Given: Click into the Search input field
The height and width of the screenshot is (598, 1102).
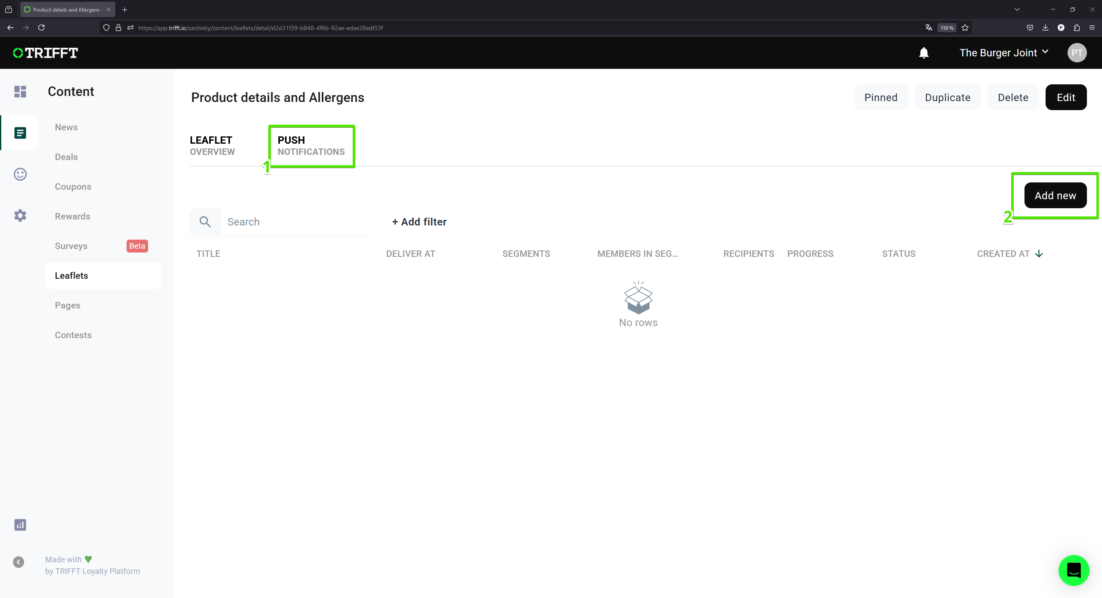Looking at the screenshot, I should click(x=295, y=222).
